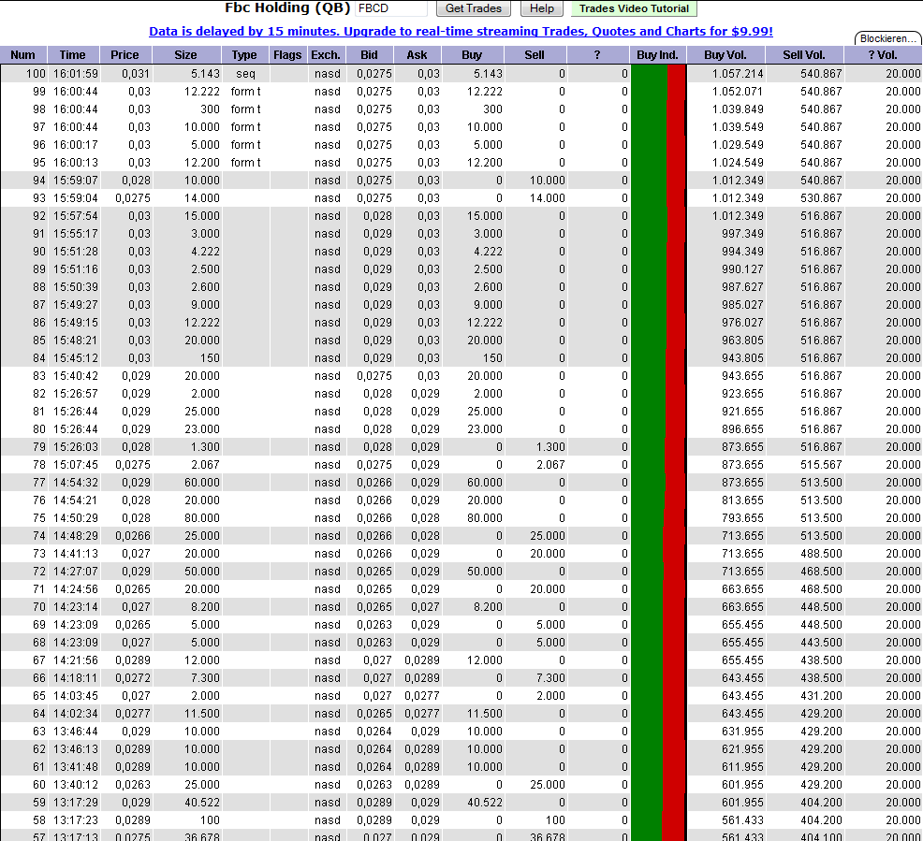Image resolution: width=923 pixels, height=841 pixels.
Task: Select trade time 15:57:54
Action: [76, 216]
